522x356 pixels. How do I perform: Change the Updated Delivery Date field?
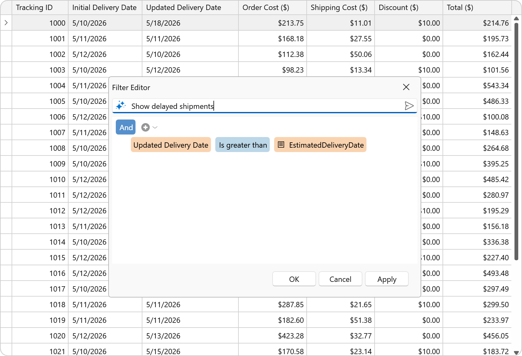tap(171, 145)
